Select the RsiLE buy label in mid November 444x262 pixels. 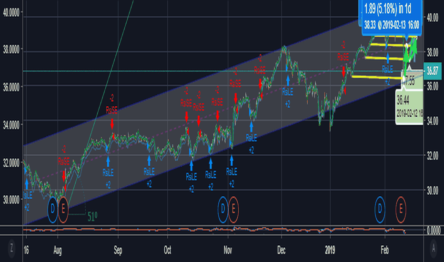(x=251, y=138)
